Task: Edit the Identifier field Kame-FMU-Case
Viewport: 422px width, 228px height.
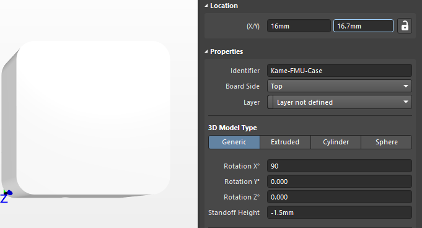Action: (x=340, y=71)
